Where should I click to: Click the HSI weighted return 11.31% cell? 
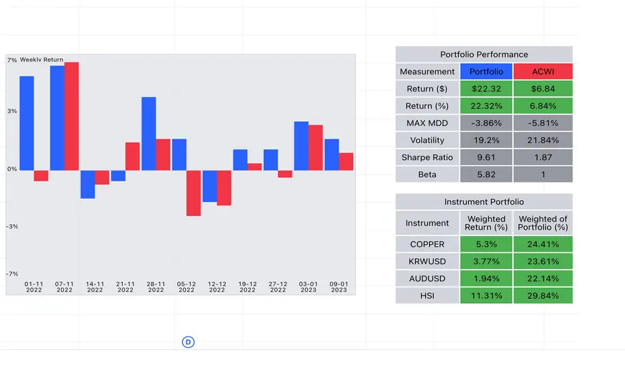pos(486,296)
